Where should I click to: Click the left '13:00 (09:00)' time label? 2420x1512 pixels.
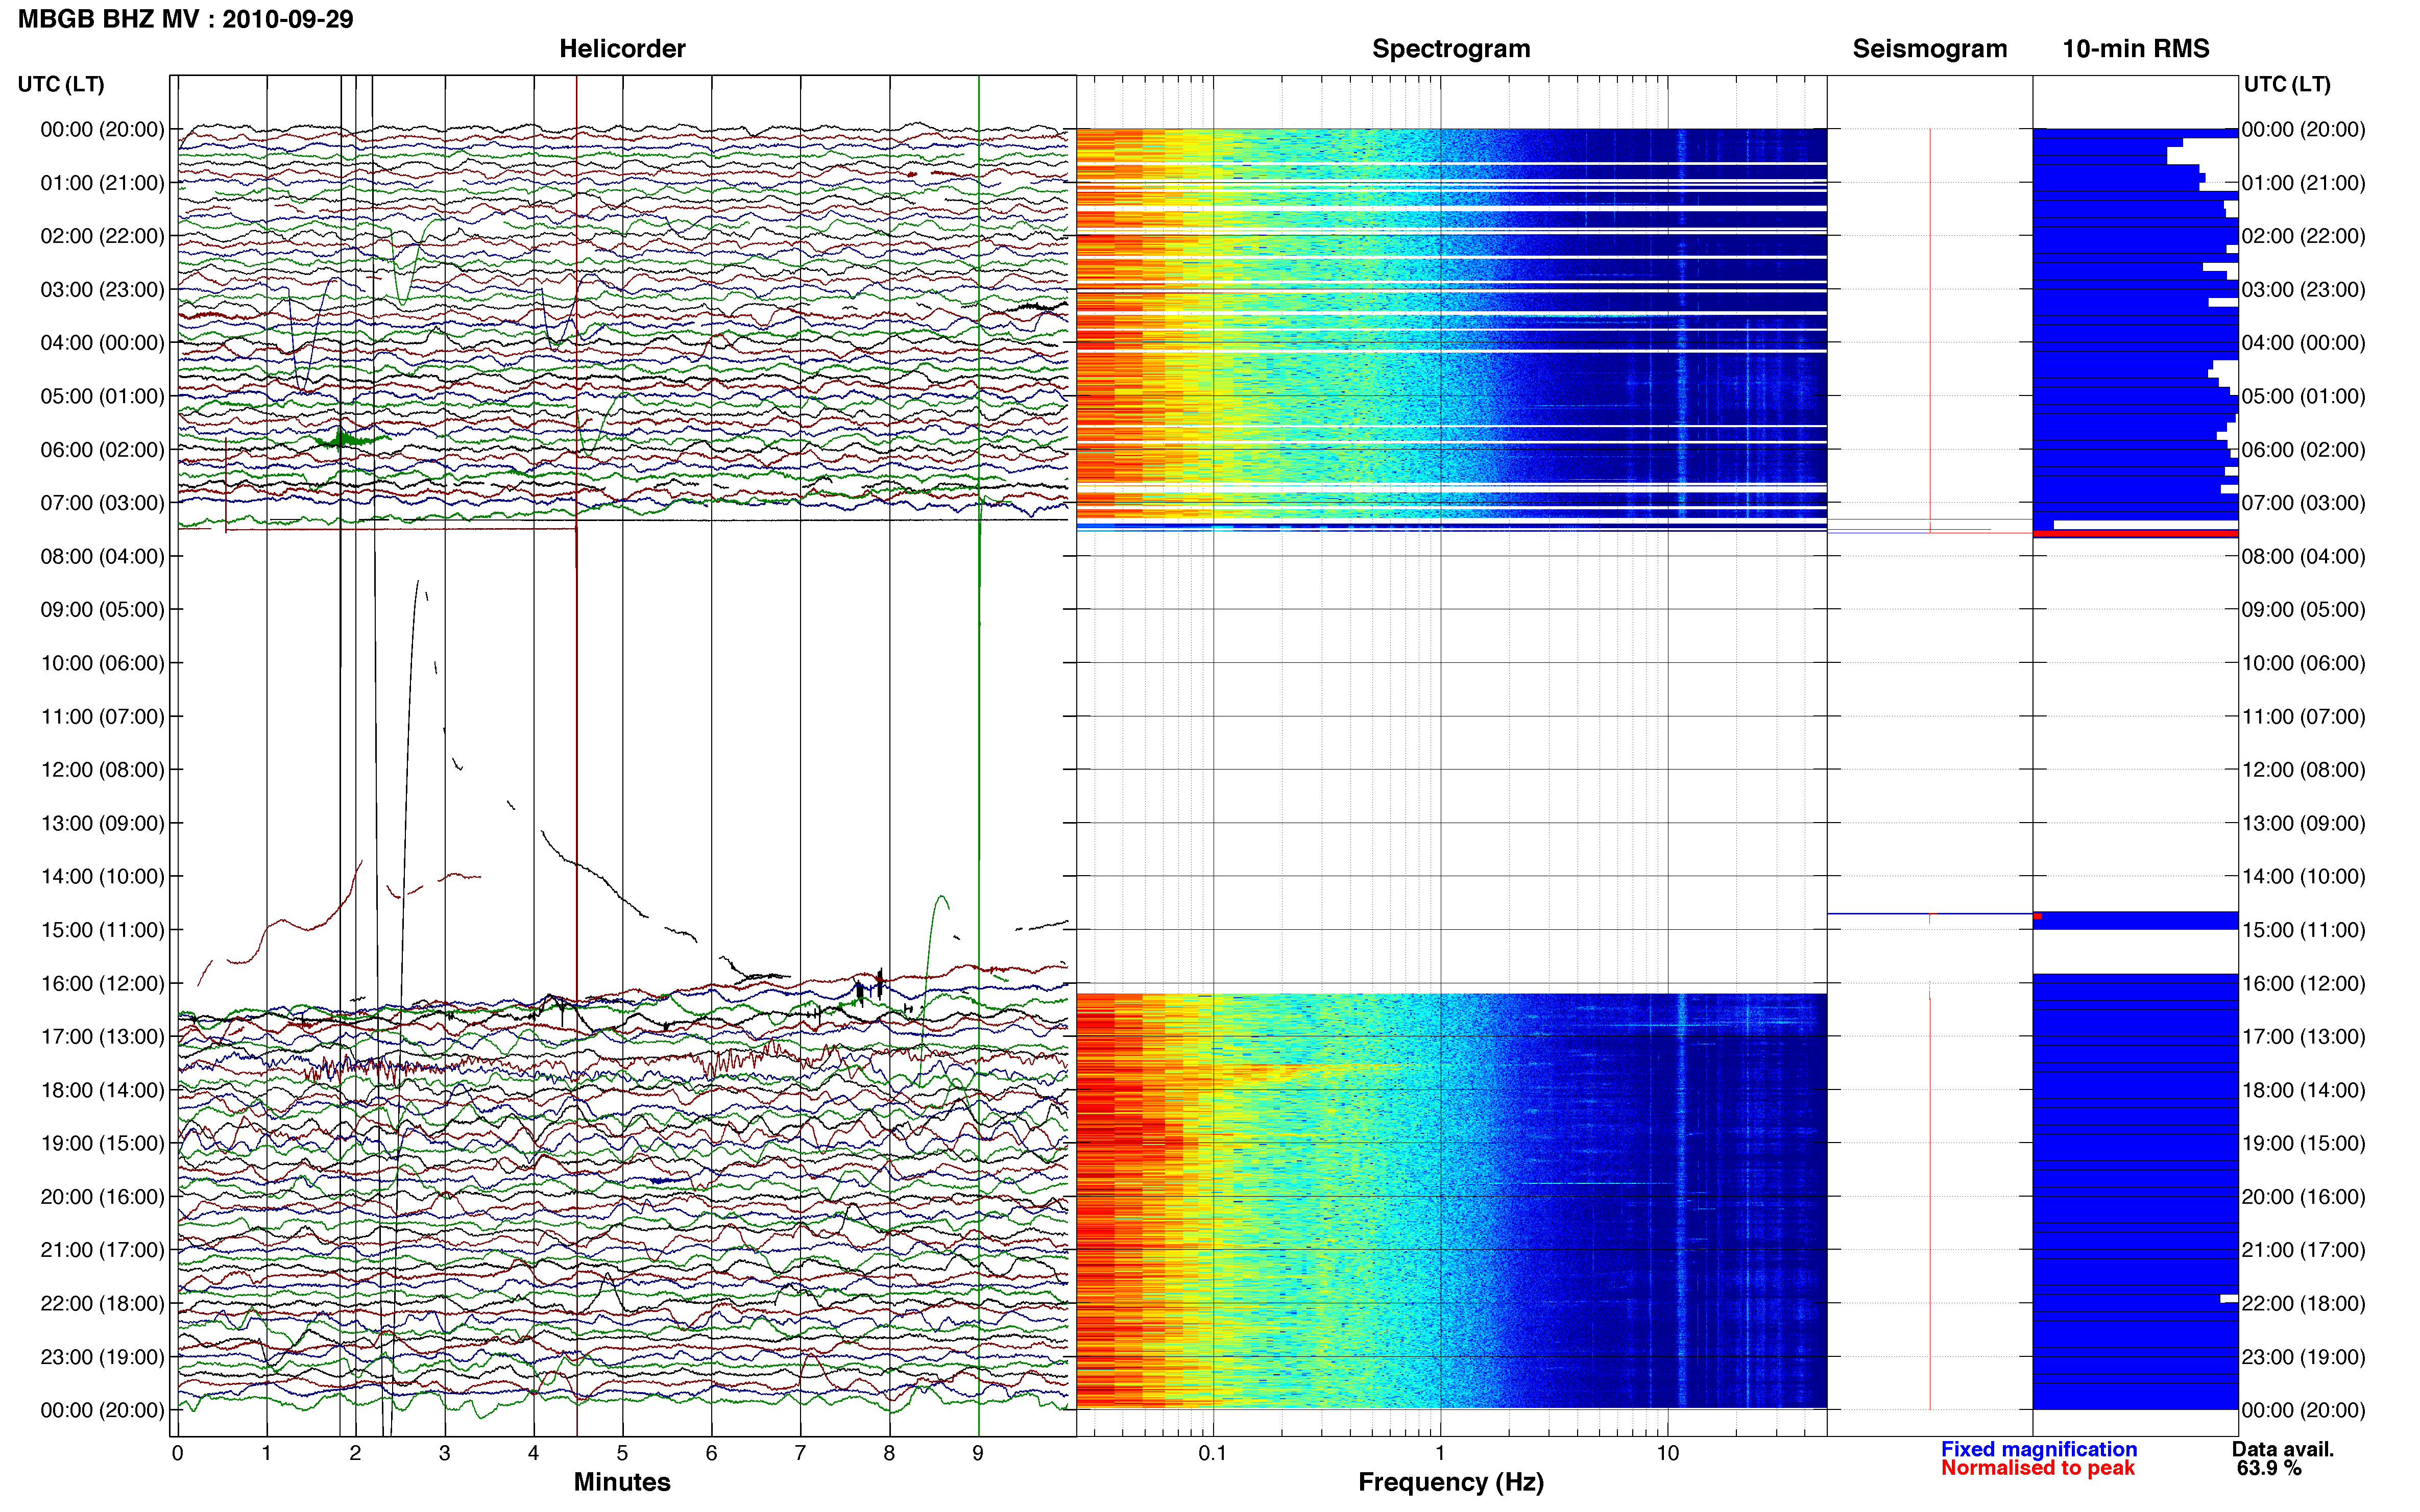click(102, 823)
